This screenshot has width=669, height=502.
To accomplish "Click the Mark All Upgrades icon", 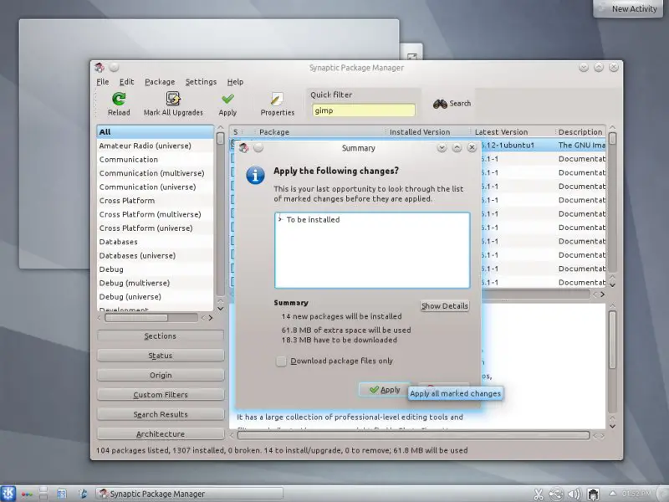I will point(173,99).
